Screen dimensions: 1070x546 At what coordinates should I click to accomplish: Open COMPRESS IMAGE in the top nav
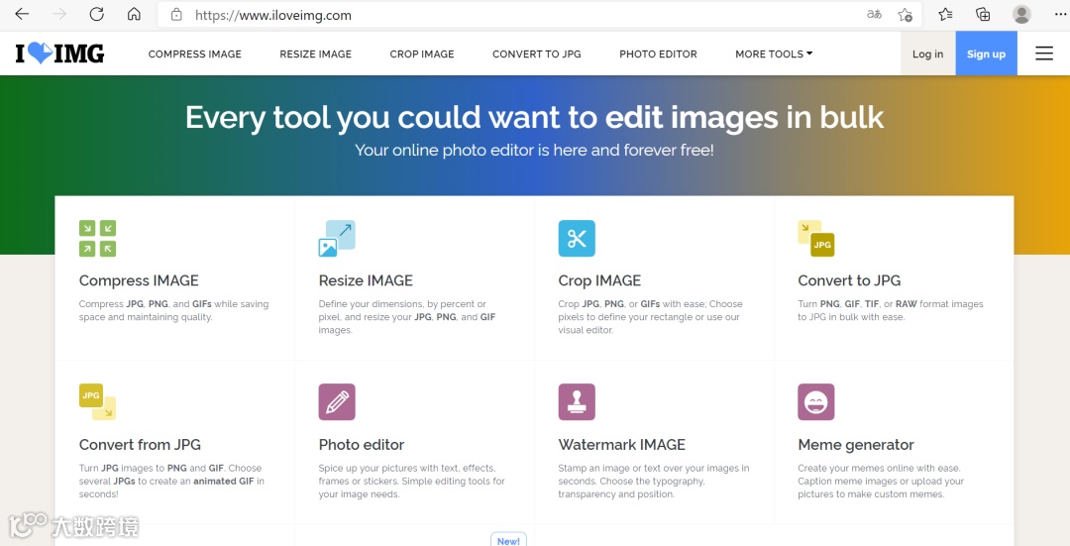click(x=194, y=54)
